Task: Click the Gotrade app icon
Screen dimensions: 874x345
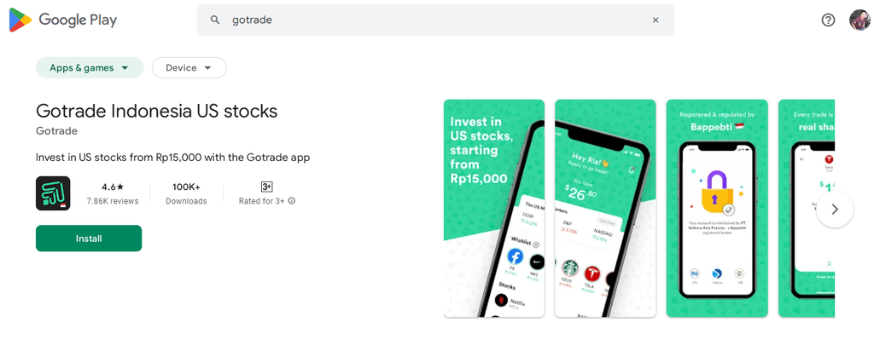Action: 53,193
